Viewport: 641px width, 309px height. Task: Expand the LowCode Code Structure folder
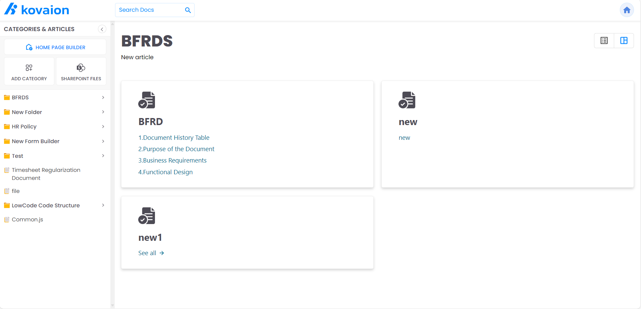click(103, 205)
